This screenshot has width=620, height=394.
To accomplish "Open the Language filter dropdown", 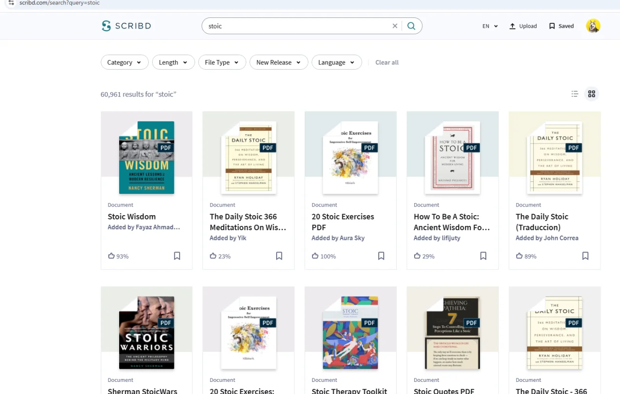I will (337, 62).
